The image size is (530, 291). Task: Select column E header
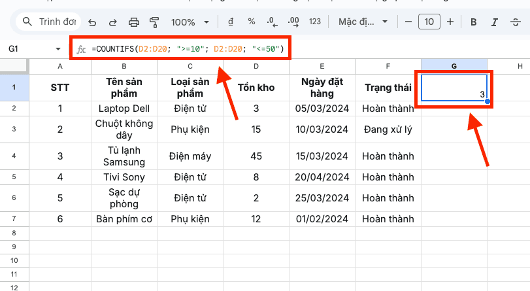[x=322, y=66]
